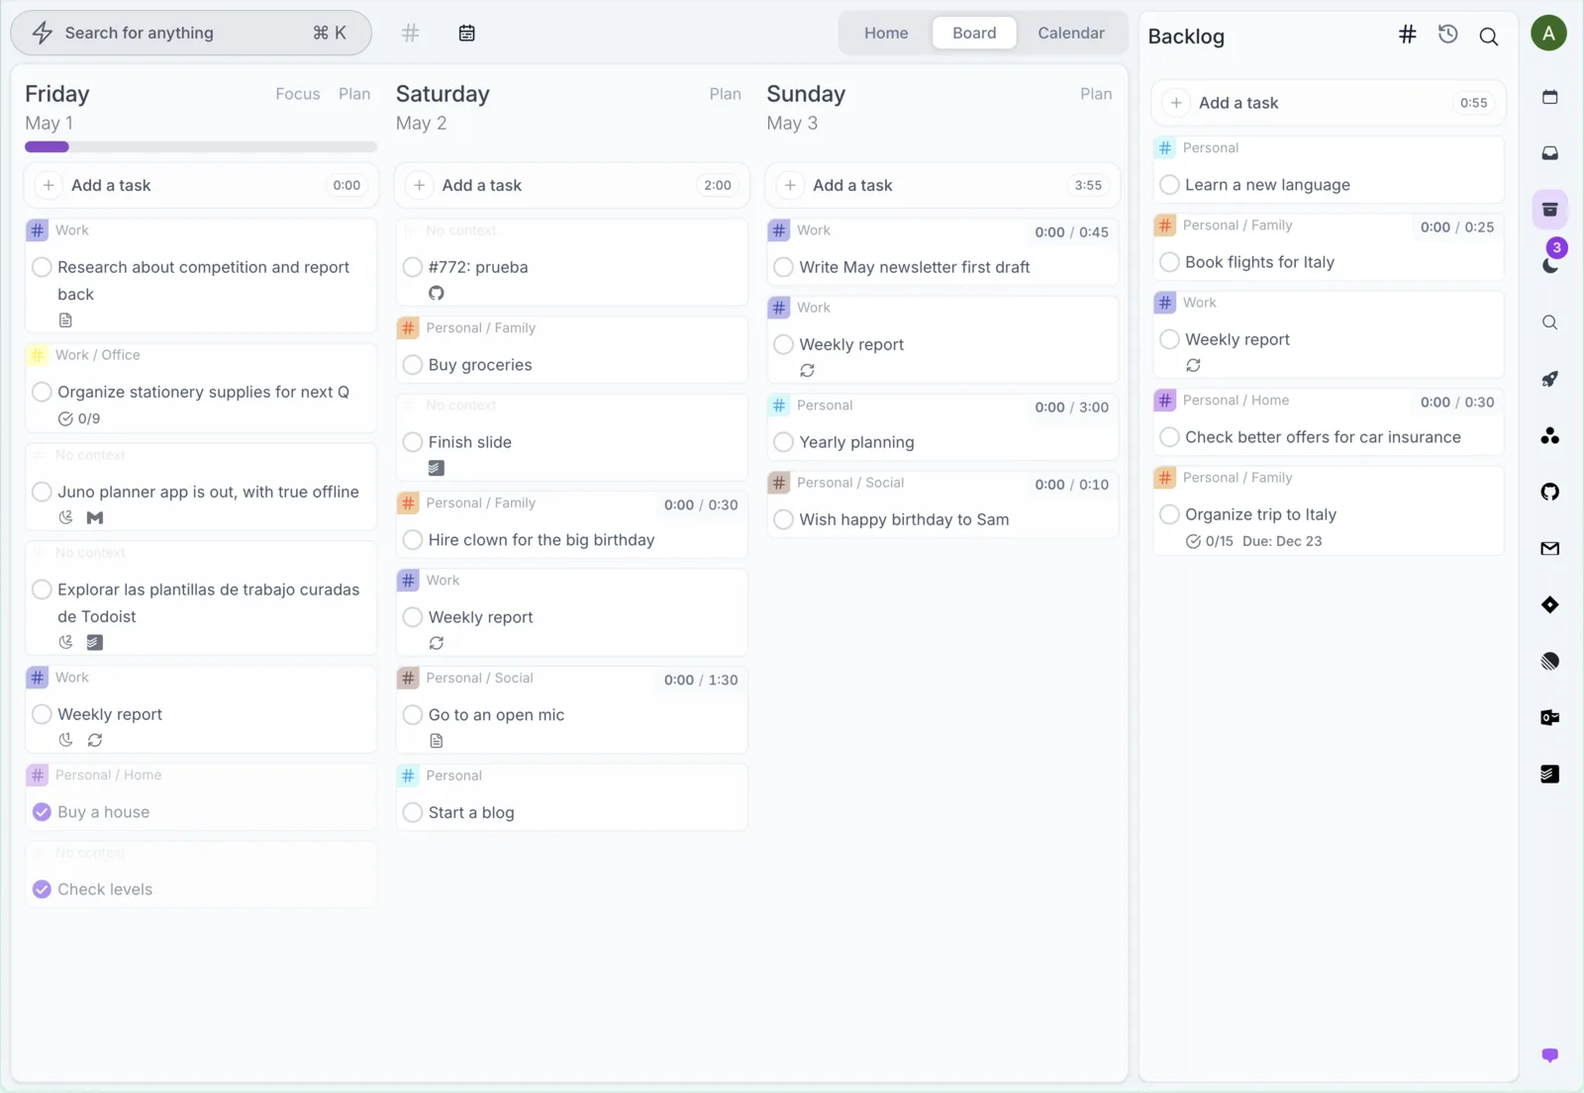This screenshot has width=1584, height=1093.
Task: Open Focus mode for Friday
Action: [298, 94]
